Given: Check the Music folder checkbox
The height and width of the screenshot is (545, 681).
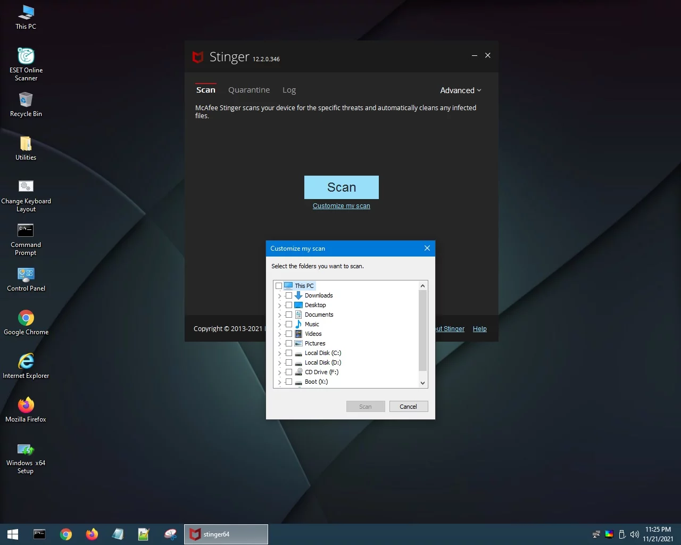Looking at the screenshot, I should click(289, 324).
